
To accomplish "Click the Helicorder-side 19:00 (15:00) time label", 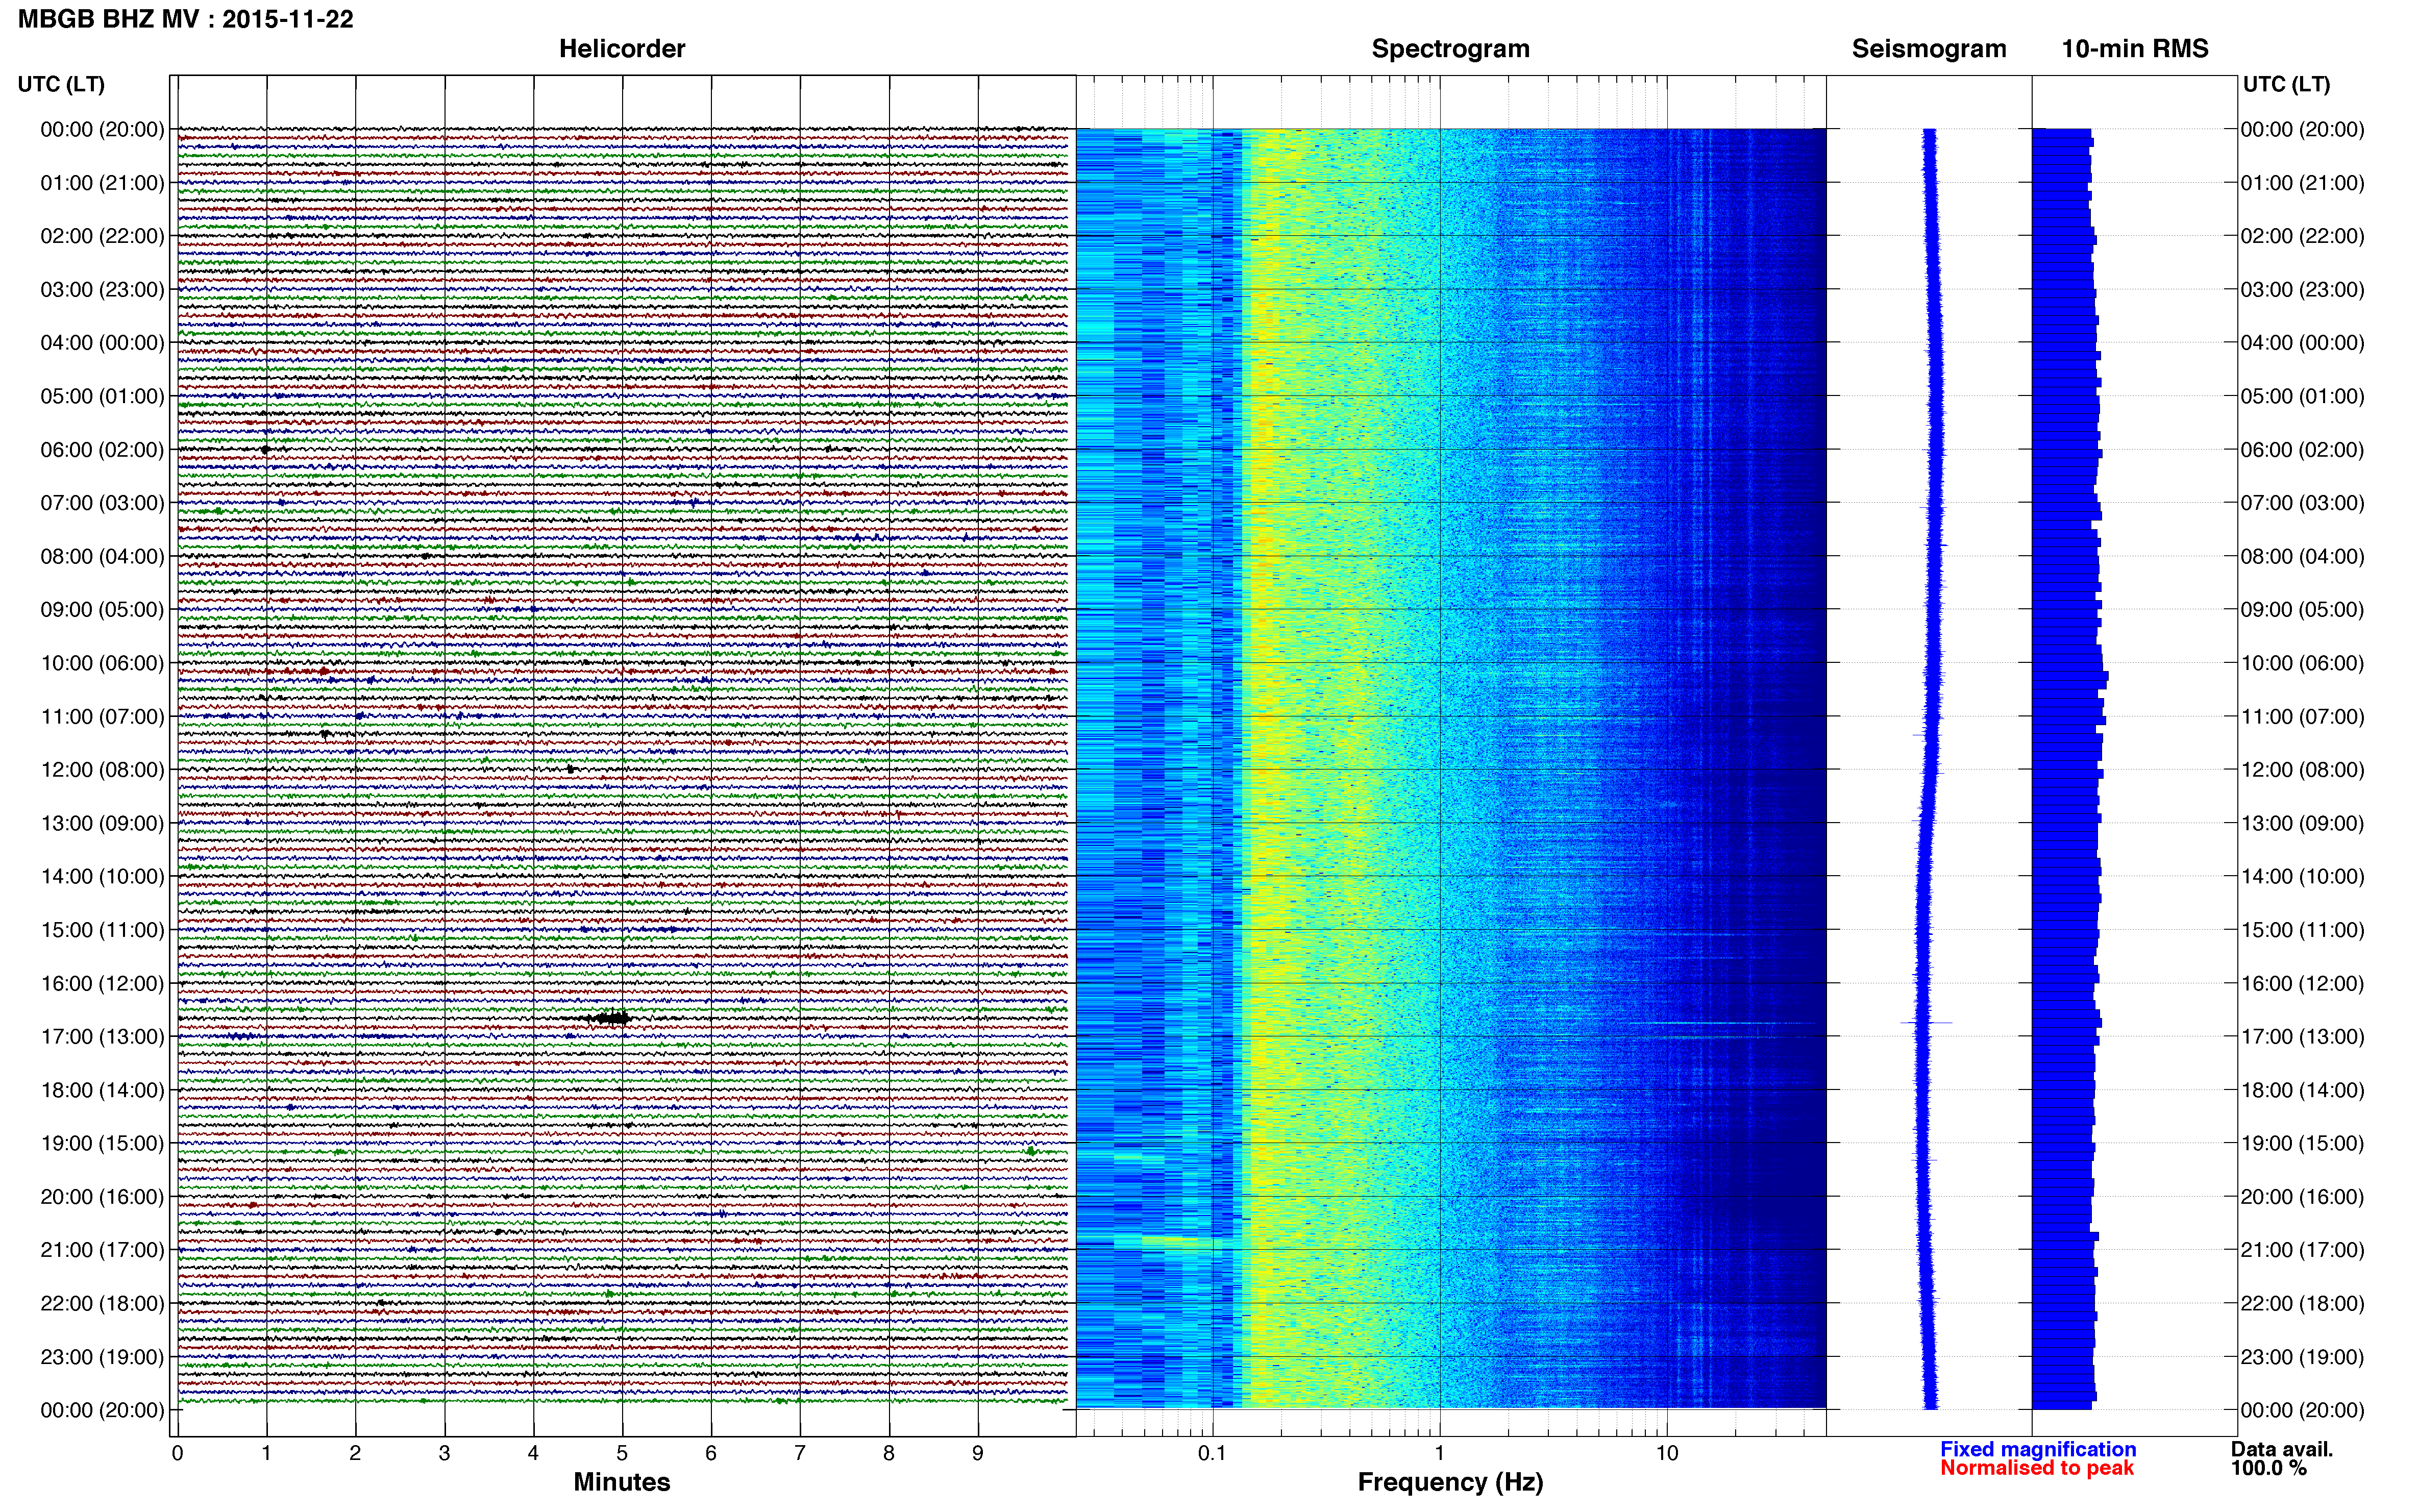I will [102, 1143].
